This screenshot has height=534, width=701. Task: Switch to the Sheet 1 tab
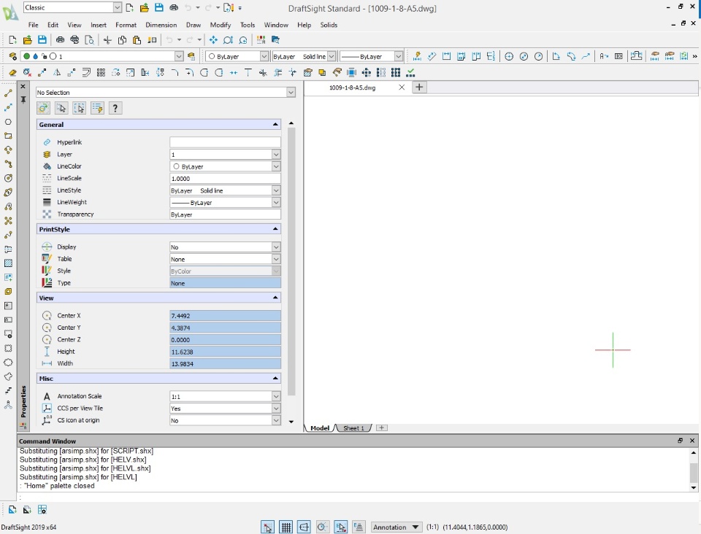353,428
